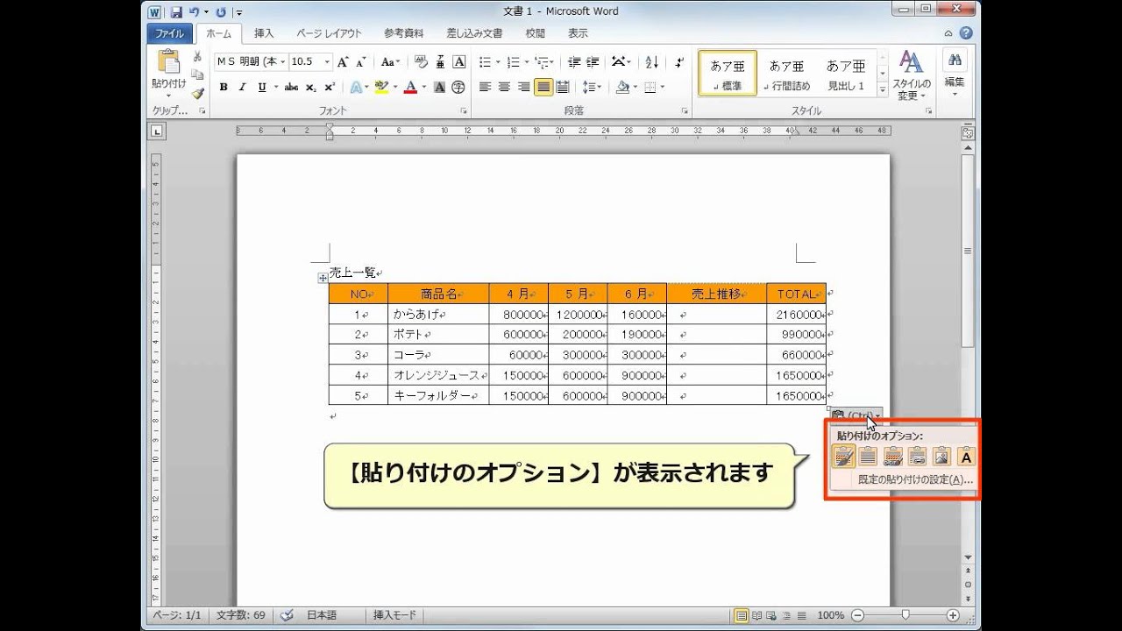
Task: Toggle Bold formatting
Action: 224,87
